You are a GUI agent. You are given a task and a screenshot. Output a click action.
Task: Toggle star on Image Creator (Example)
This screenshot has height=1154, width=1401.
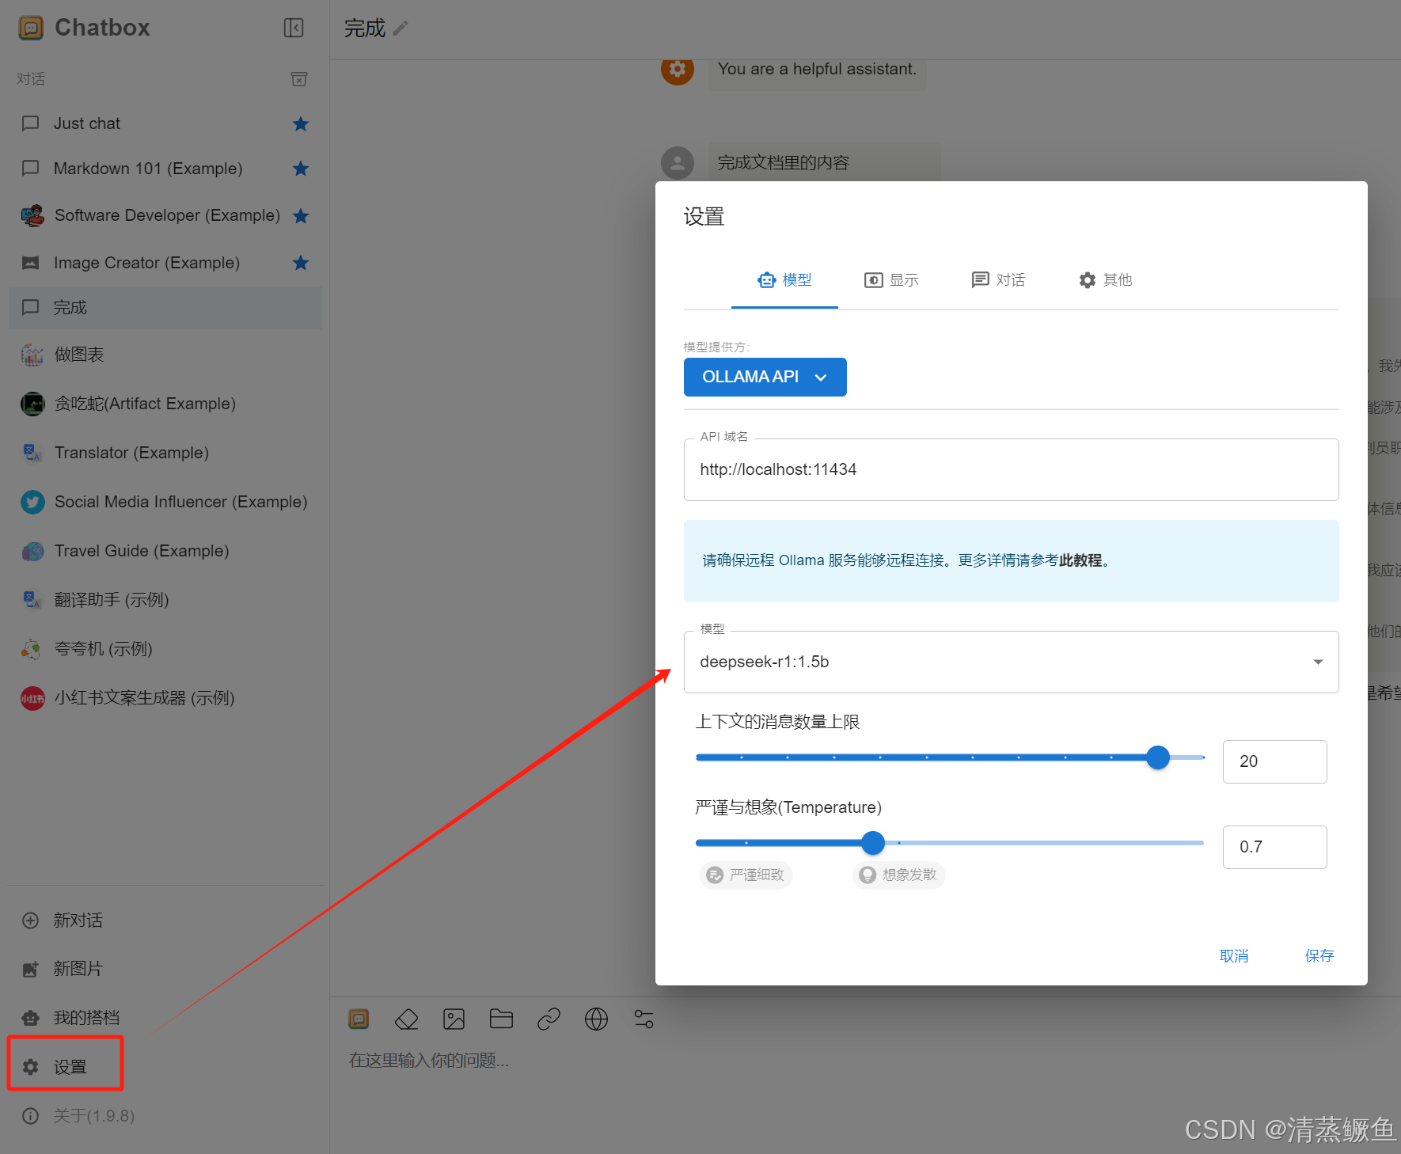301,263
